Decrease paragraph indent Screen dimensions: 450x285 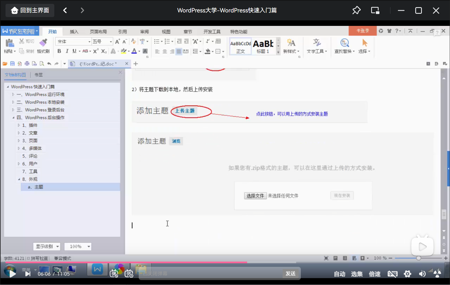point(179,41)
